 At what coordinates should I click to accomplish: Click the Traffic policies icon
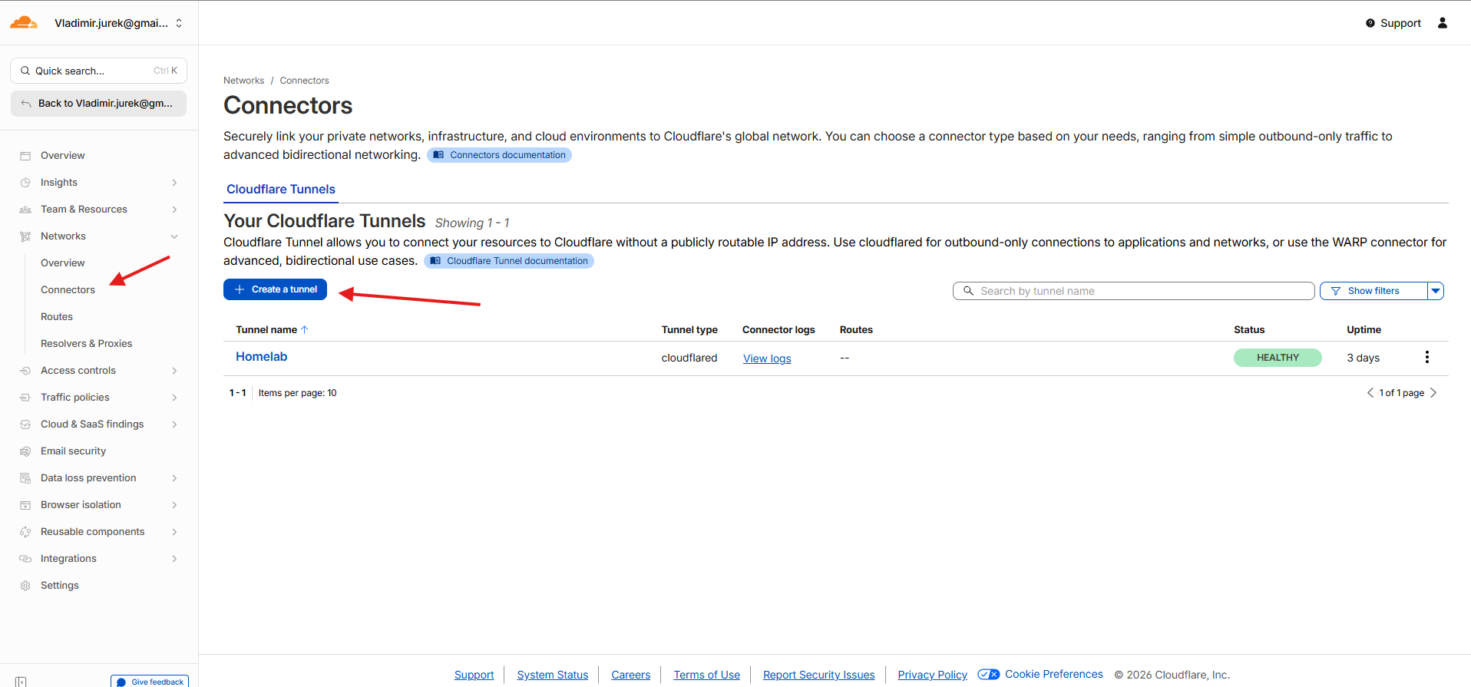tap(25, 398)
